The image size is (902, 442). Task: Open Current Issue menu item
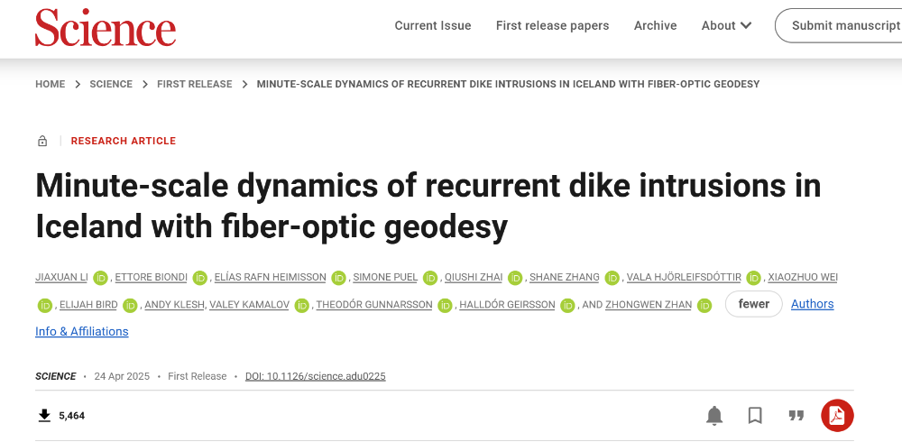coord(433,25)
